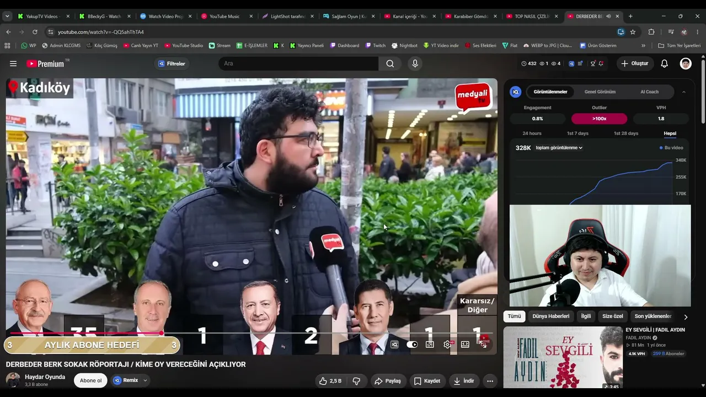The width and height of the screenshot is (706, 397).
Task: Open the account avatar menu
Action: point(686,63)
